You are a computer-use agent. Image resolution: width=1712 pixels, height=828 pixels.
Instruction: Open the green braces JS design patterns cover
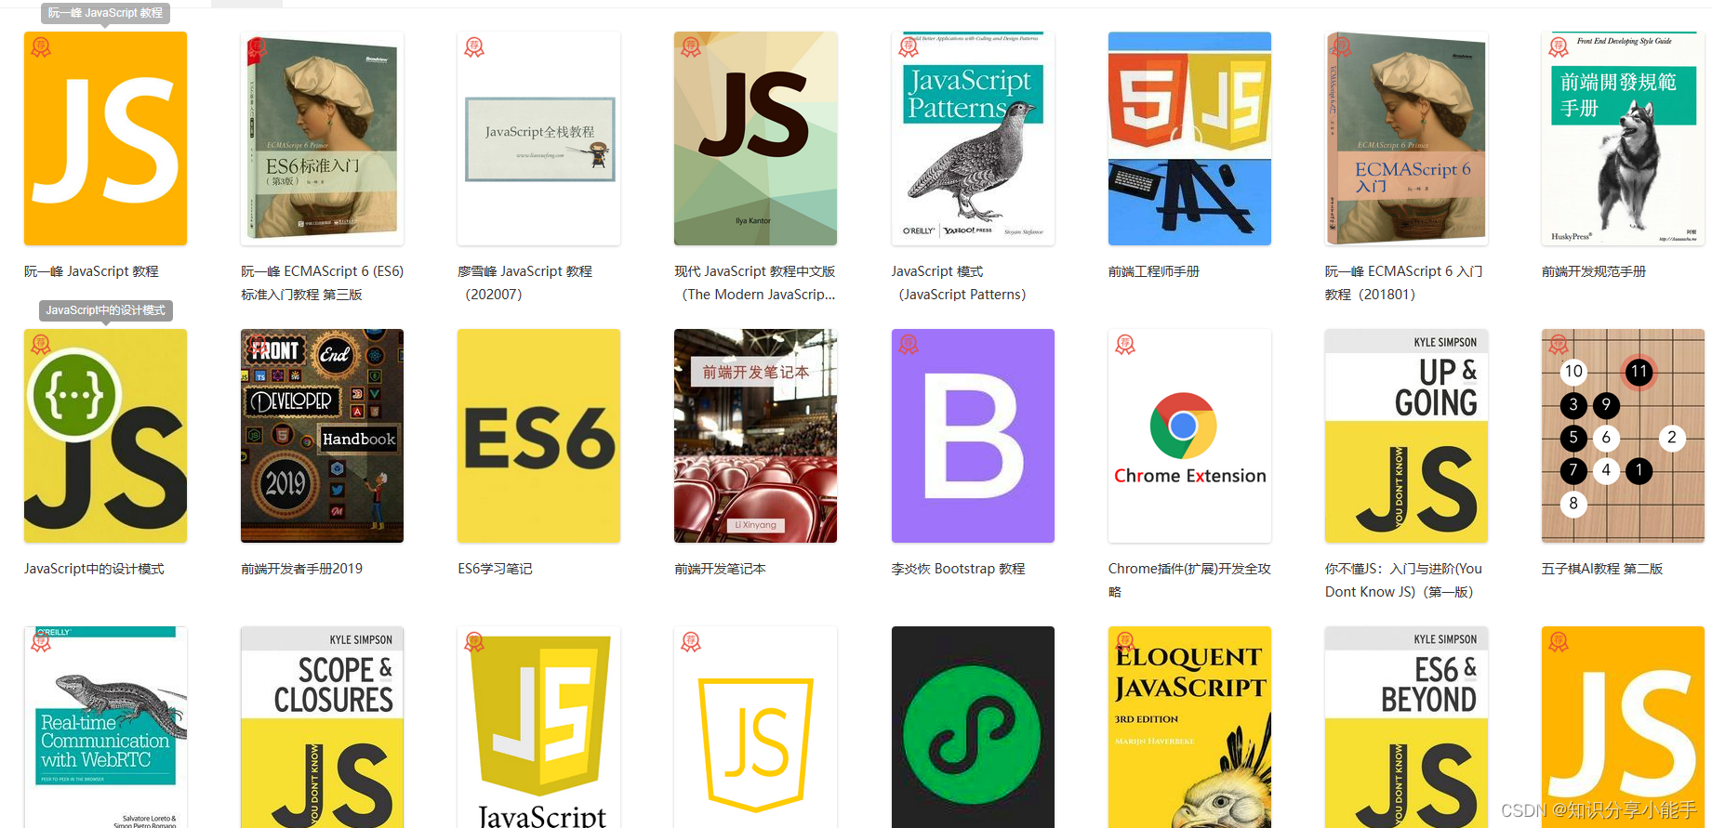tap(105, 436)
